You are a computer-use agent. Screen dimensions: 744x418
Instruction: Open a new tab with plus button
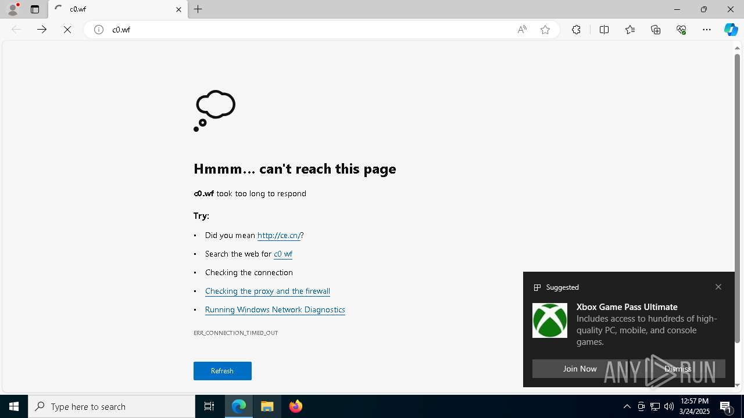pyautogui.click(x=198, y=9)
